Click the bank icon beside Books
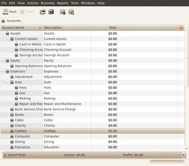Screen dimensions: 189x166 click(12, 115)
